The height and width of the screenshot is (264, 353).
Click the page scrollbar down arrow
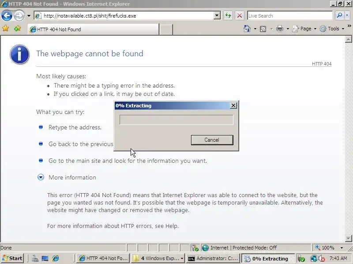(348, 238)
